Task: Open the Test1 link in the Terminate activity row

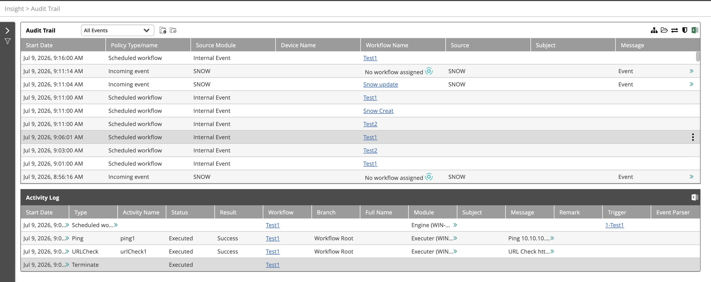Action: pyautogui.click(x=272, y=265)
